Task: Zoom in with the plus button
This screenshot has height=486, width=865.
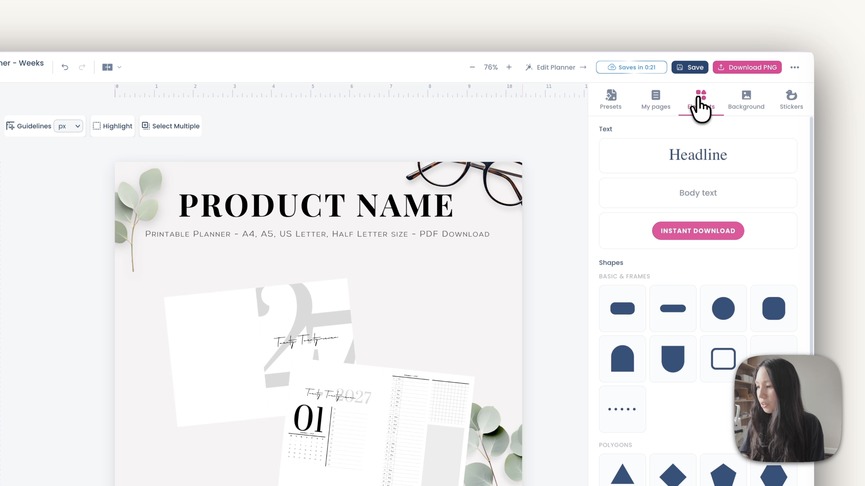Action: coord(509,67)
